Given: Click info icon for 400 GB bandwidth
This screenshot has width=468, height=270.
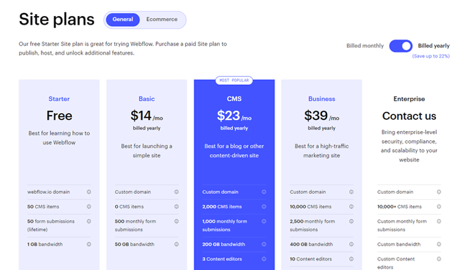Looking at the screenshot, I should click(351, 244).
